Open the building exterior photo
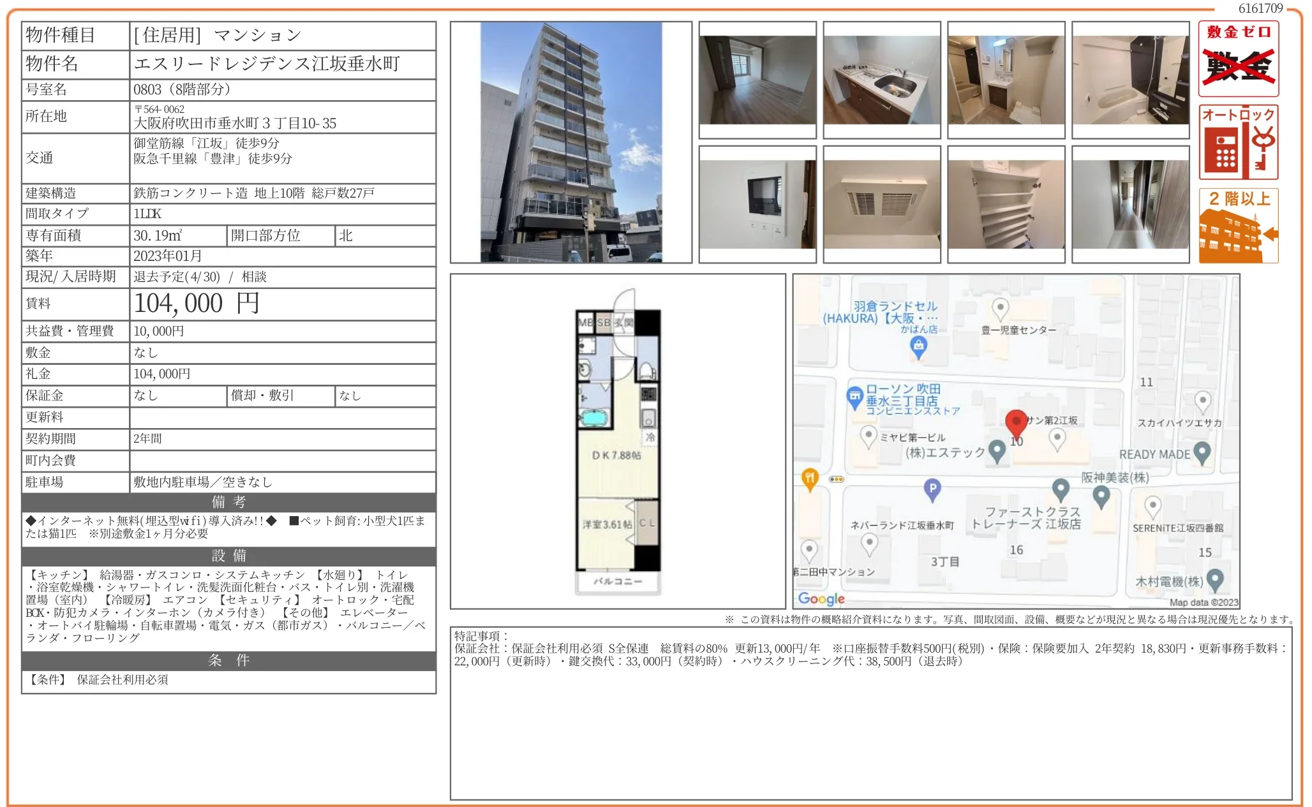The width and height of the screenshot is (1312, 807). click(571, 144)
